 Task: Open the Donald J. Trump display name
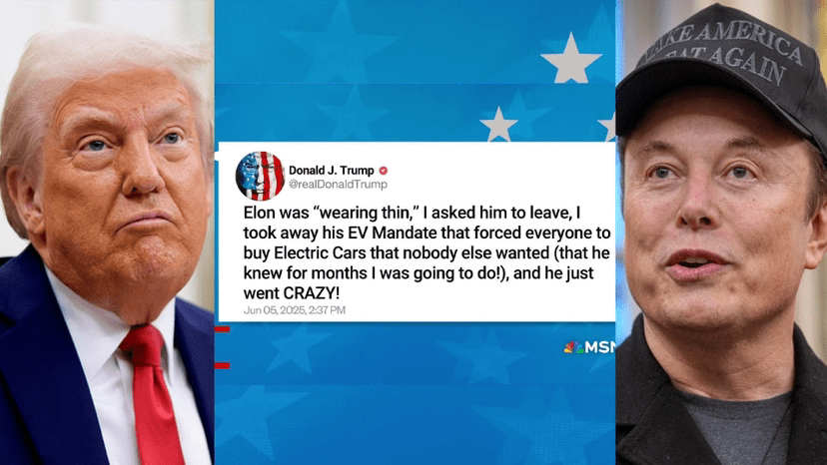coord(332,171)
